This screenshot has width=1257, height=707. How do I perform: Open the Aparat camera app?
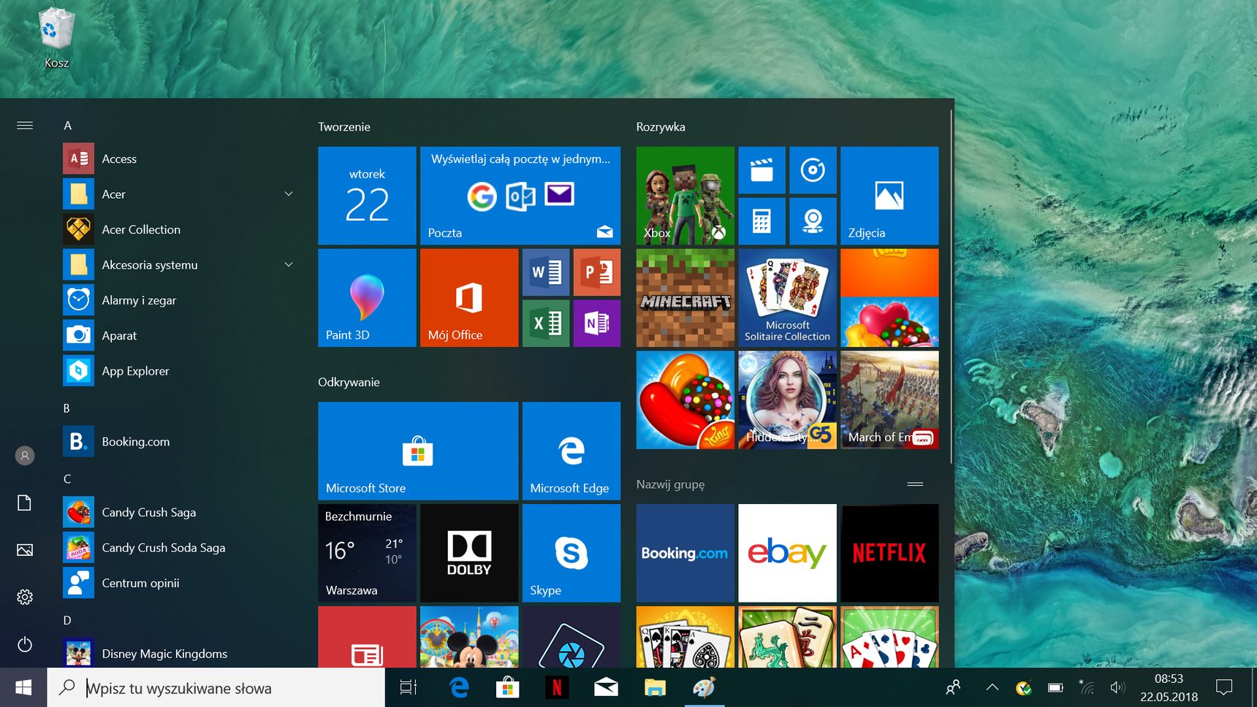pyautogui.click(x=179, y=335)
